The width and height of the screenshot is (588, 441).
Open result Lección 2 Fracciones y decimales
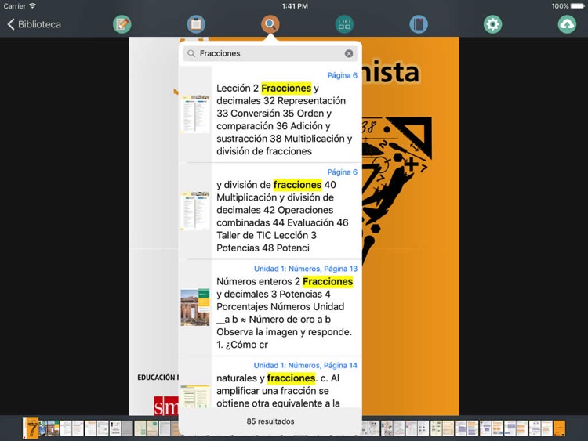coord(270,114)
